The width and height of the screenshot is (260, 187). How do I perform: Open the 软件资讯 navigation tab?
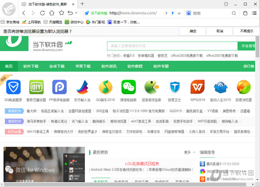(109, 66)
